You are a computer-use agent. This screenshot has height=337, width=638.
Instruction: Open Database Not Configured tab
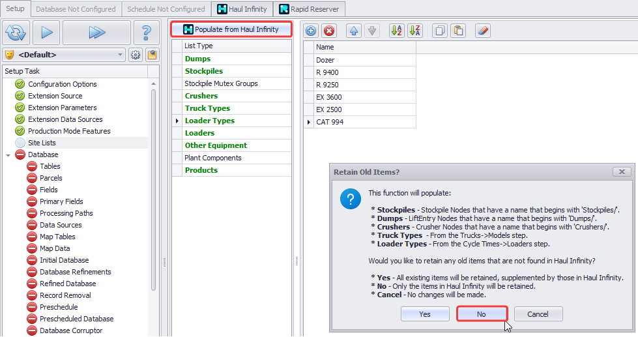[76, 9]
